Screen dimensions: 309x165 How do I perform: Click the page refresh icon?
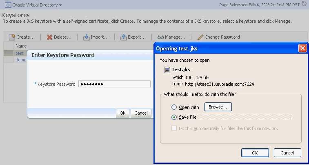(x=304, y=4)
